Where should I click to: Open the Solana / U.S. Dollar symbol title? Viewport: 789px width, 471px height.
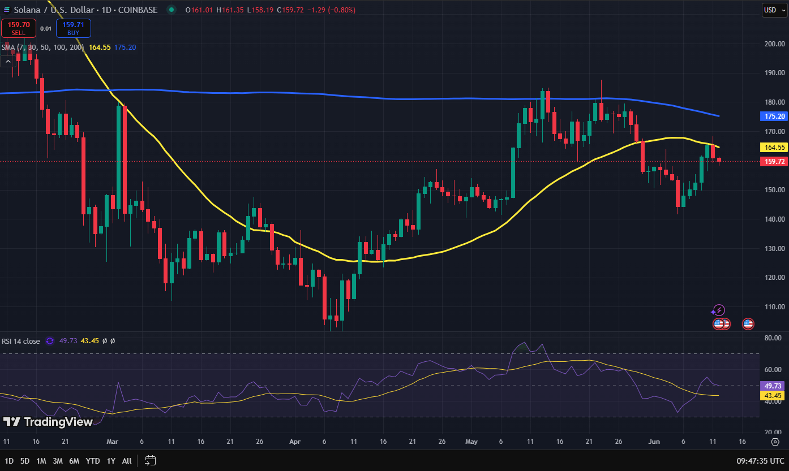[x=86, y=10]
